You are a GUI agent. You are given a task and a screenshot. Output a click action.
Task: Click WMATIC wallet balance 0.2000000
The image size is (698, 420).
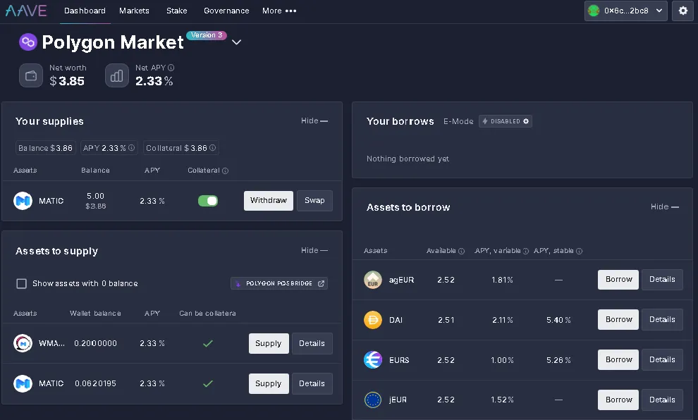tap(95, 343)
